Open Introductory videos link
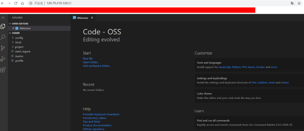Screen dimensions: 304x131 [x=95, y=118]
